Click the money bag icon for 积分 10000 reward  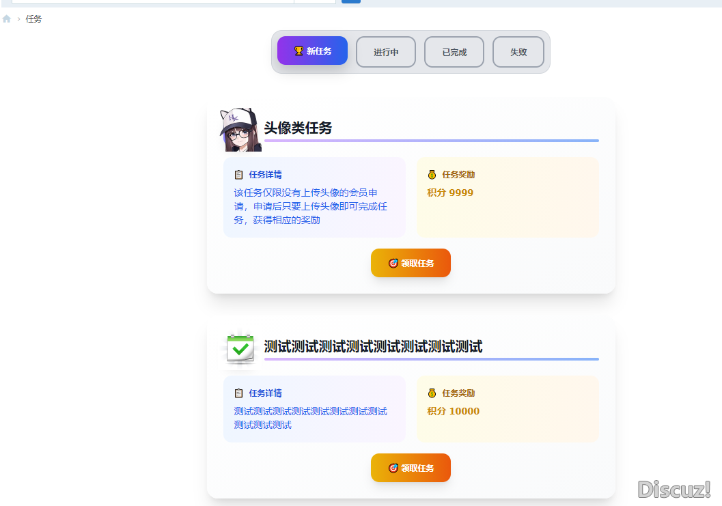coord(432,393)
